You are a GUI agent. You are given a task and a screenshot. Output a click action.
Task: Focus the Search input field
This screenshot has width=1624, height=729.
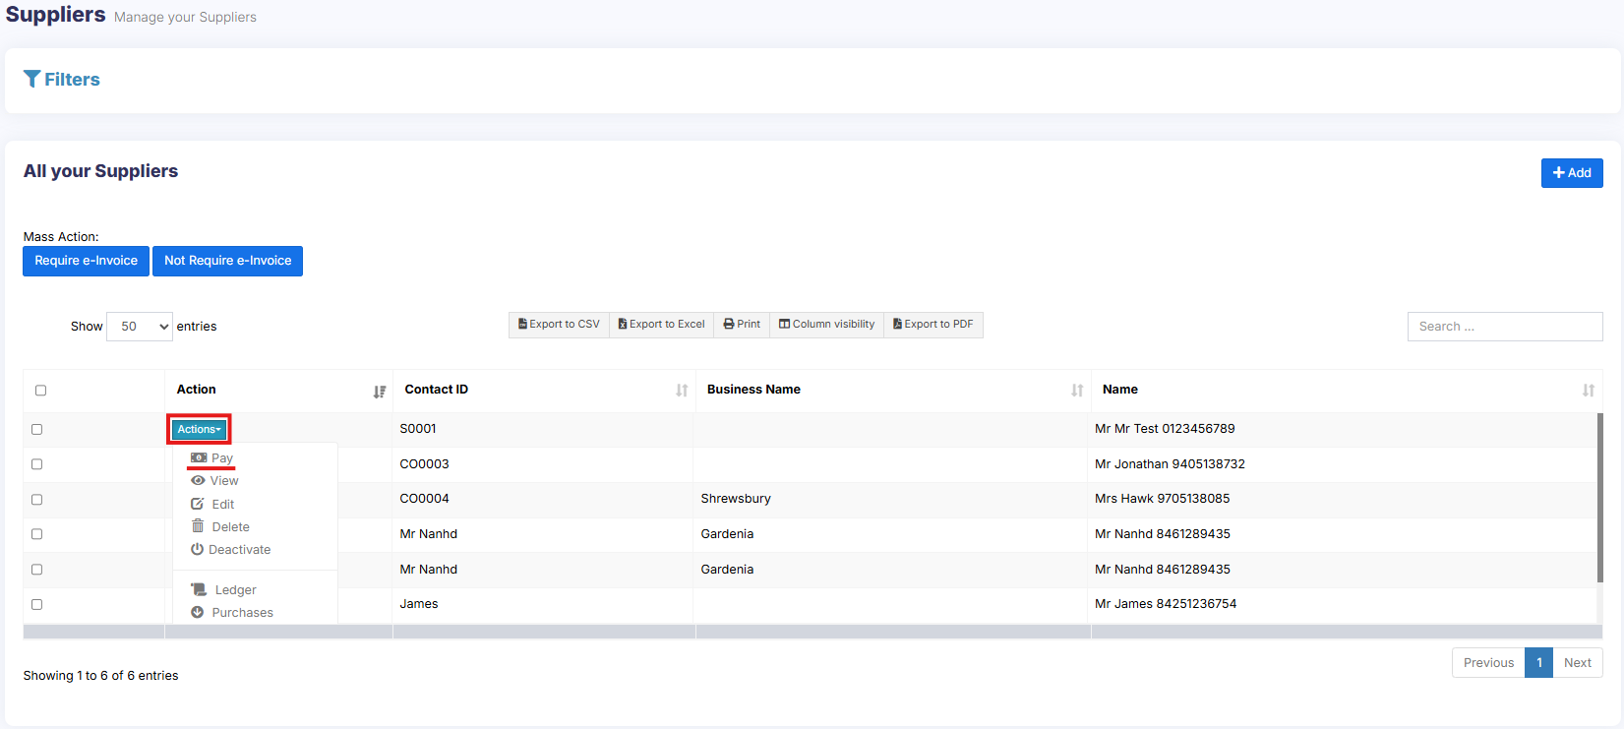click(x=1504, y=327)
